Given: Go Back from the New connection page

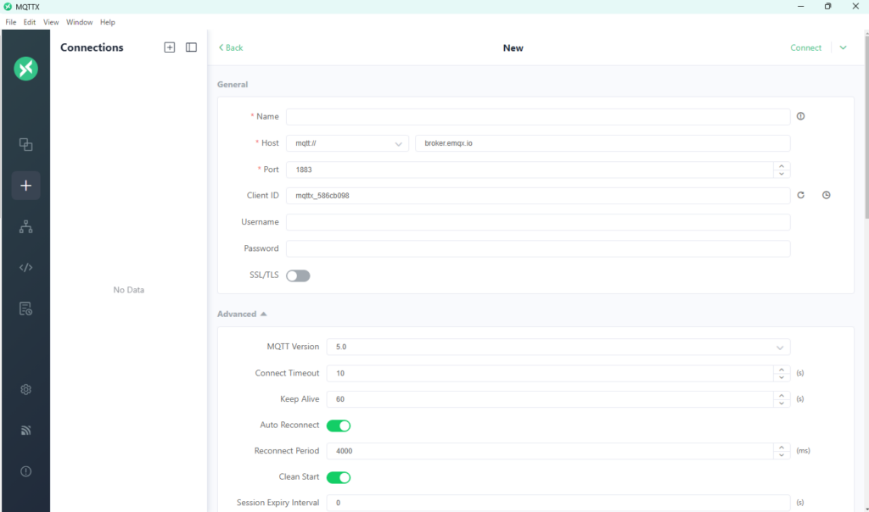Looking at the screenshot, I should tap(231, 47).
